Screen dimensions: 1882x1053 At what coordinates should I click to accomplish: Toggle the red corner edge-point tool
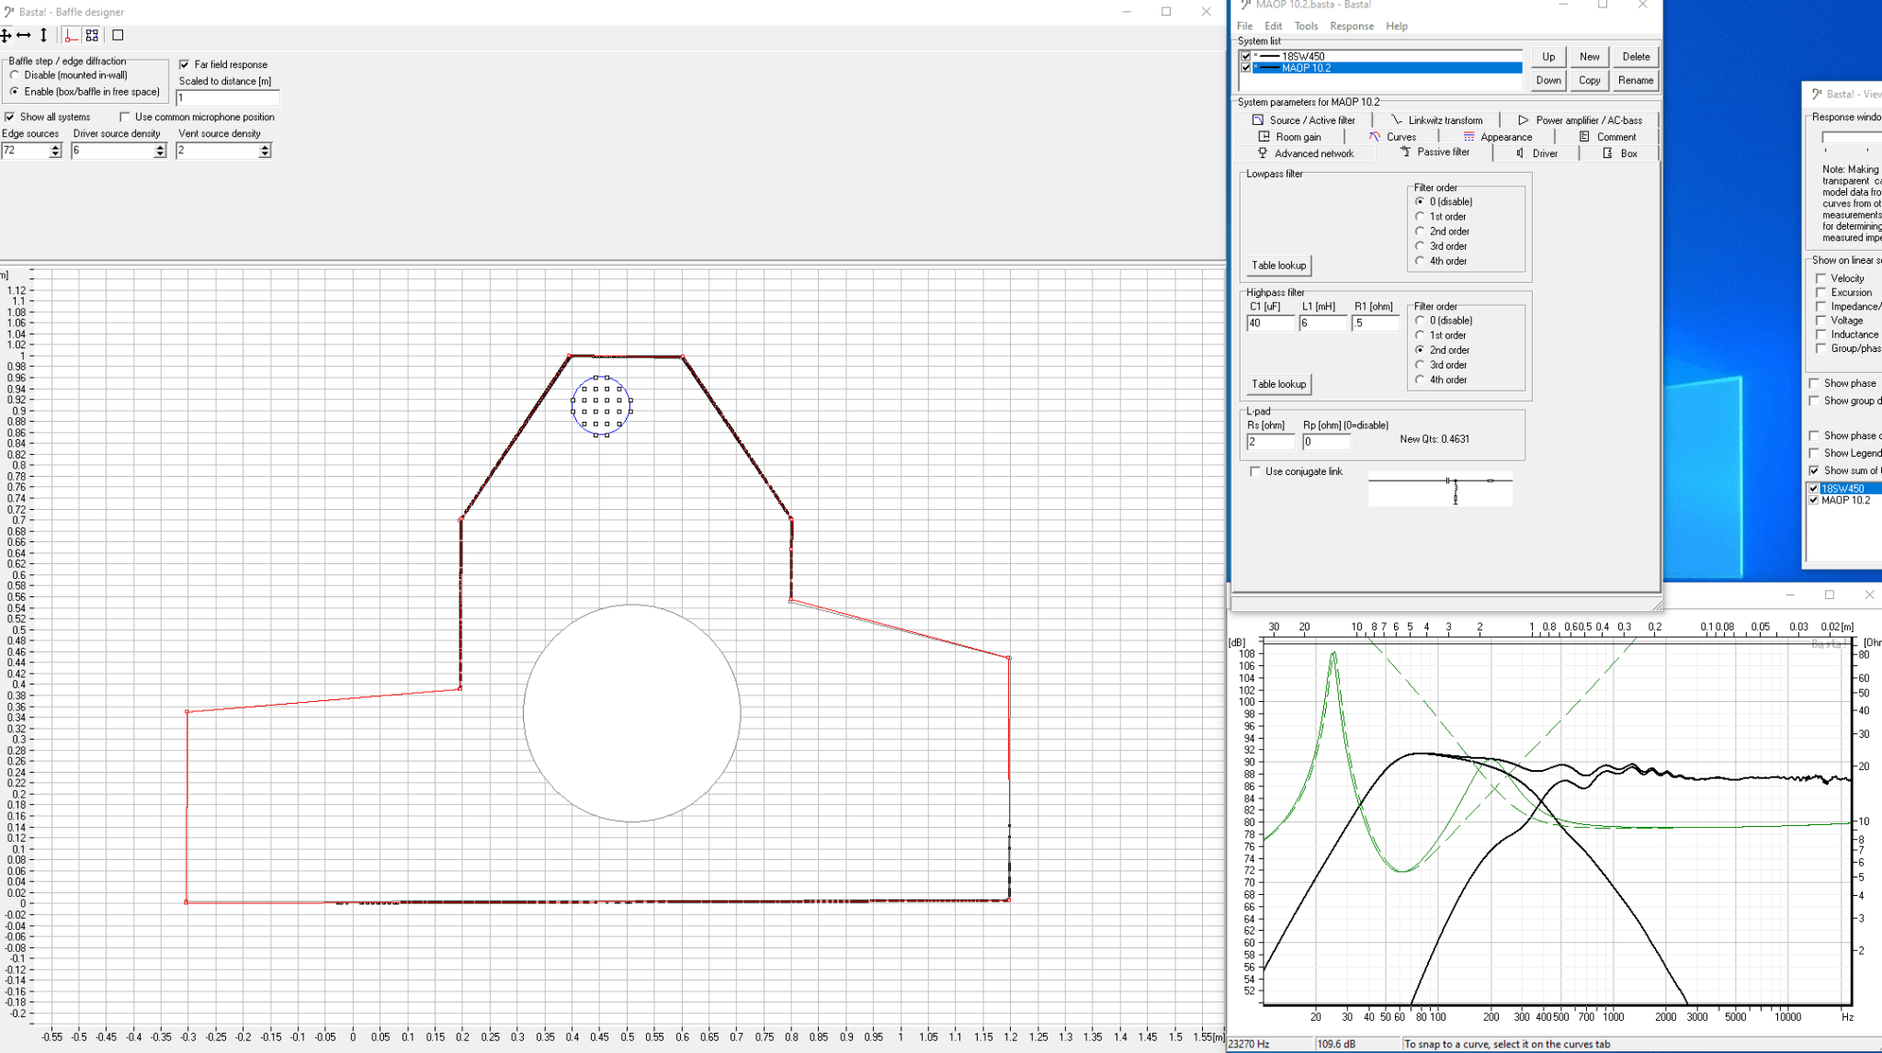click(x=72, y=35)
